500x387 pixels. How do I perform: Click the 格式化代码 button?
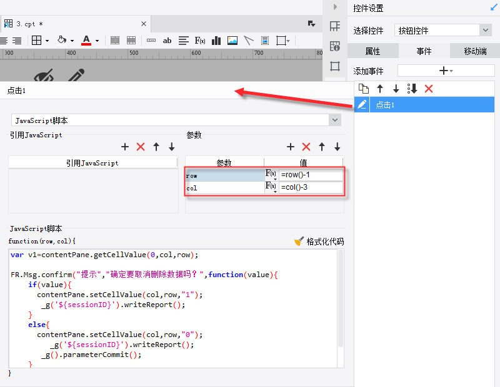[x=319, y=242]
